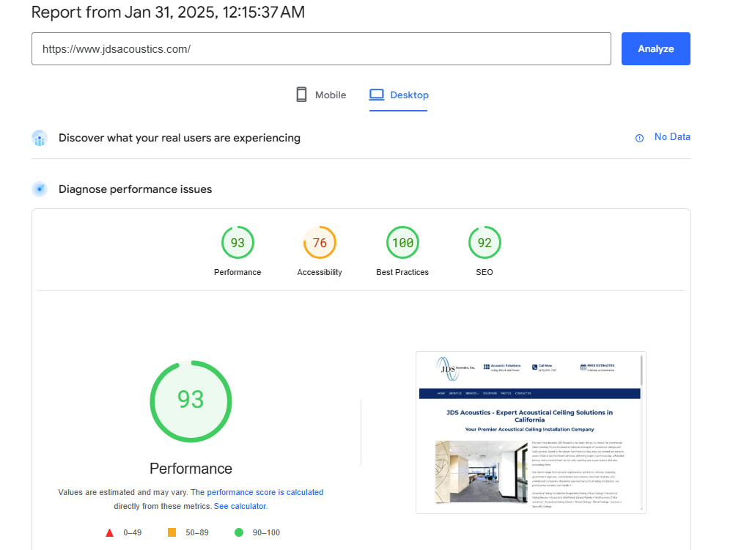
Task: Open the performance score is calculated link
Action: pyautogui.click(x=265, y=492)
